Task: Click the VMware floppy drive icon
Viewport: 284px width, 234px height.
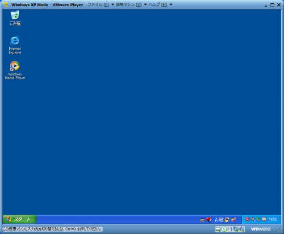Action: tap(229, 229)
